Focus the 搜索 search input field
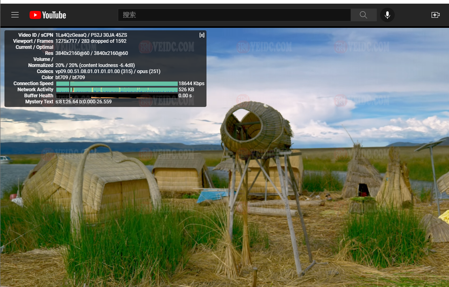 coord(234,15)
